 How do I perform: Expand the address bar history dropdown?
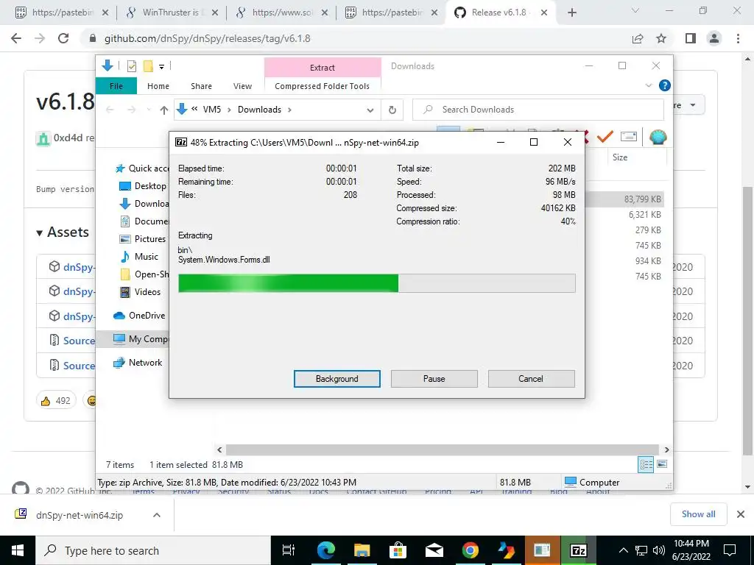[x=370, y=110]
